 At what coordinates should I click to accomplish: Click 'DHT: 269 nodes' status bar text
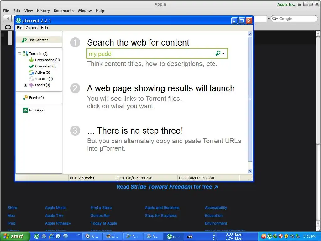pyautogui.click(x=82, y=178)
